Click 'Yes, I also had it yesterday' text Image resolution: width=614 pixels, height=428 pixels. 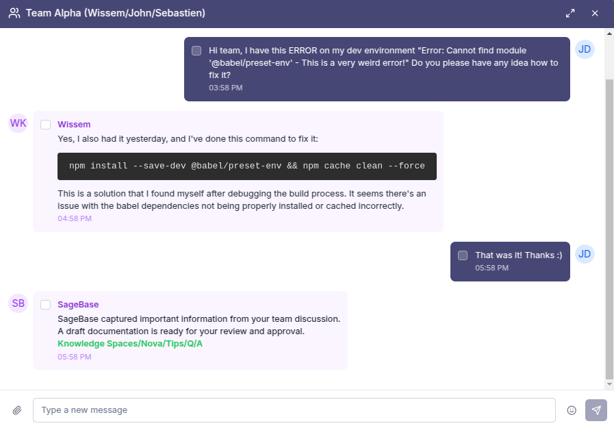tap(188, 139)
